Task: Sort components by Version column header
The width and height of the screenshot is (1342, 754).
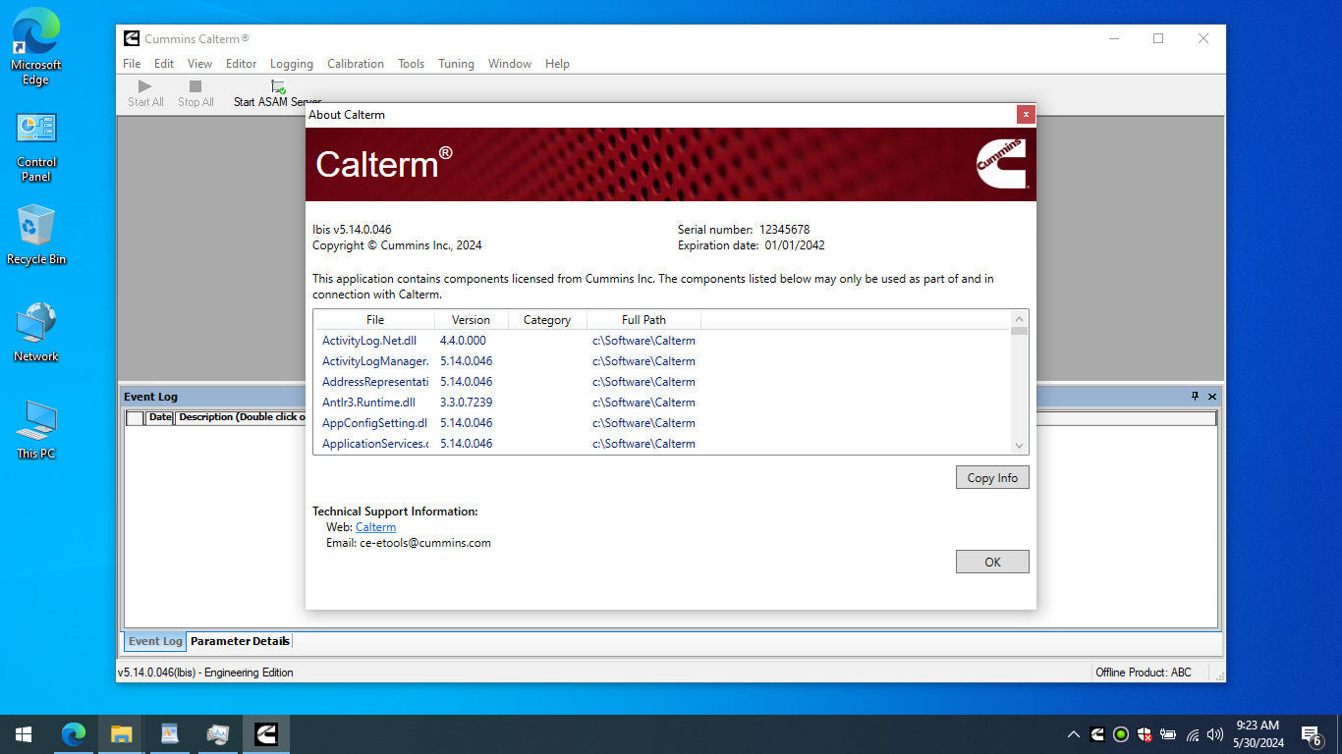Action: coord(471,320)
